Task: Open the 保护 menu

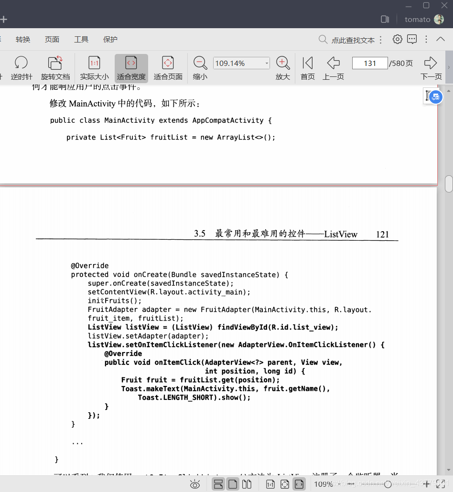Action: pyautogui.click(x=110, y=40)
